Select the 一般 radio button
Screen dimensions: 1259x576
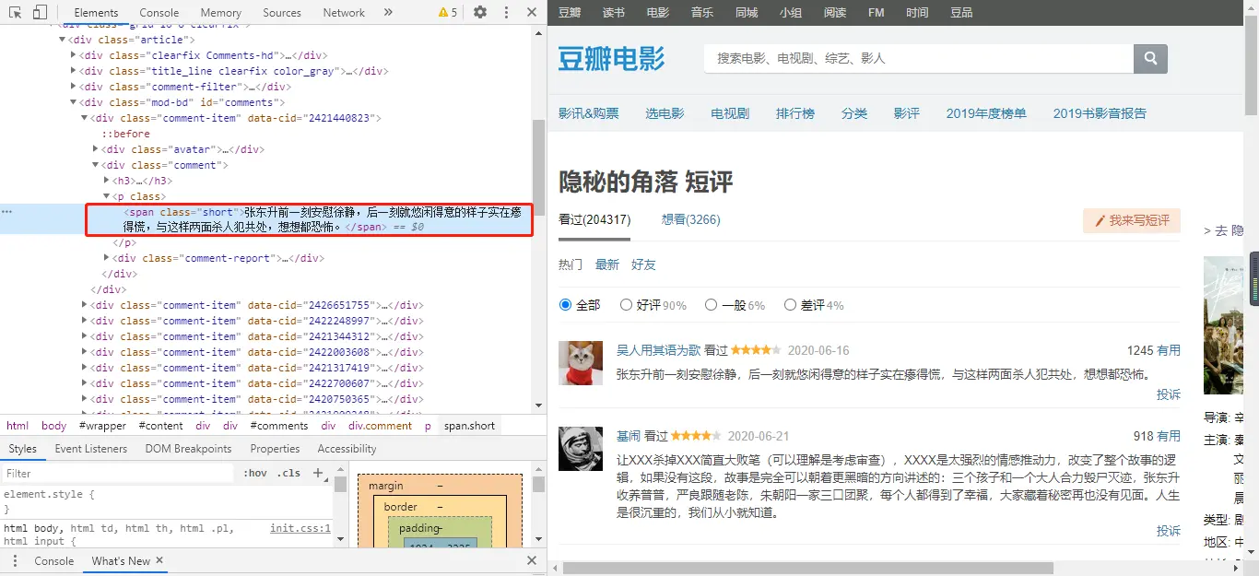[x=711, y=305]
